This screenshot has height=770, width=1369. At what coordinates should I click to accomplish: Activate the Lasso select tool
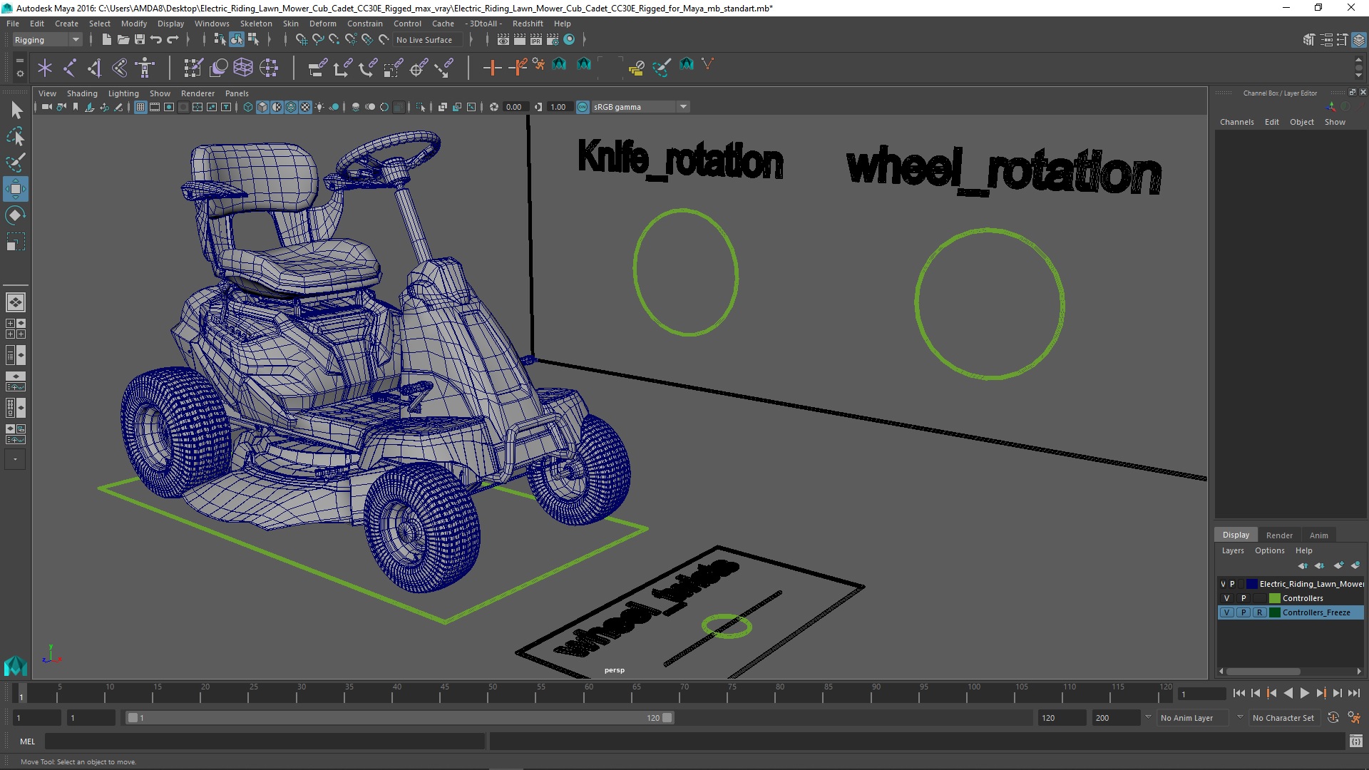tap(16, 136)
